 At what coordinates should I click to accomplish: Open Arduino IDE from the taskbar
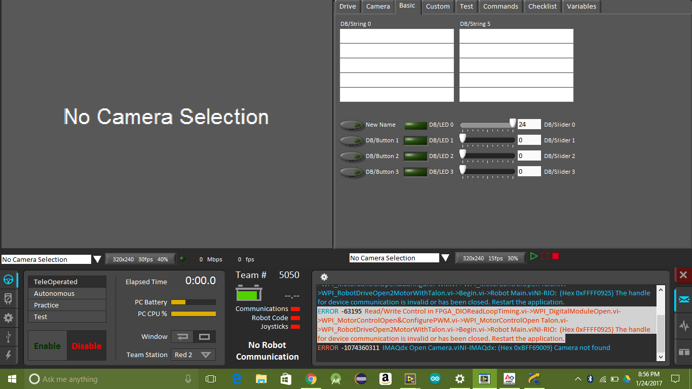coord(435,379)
